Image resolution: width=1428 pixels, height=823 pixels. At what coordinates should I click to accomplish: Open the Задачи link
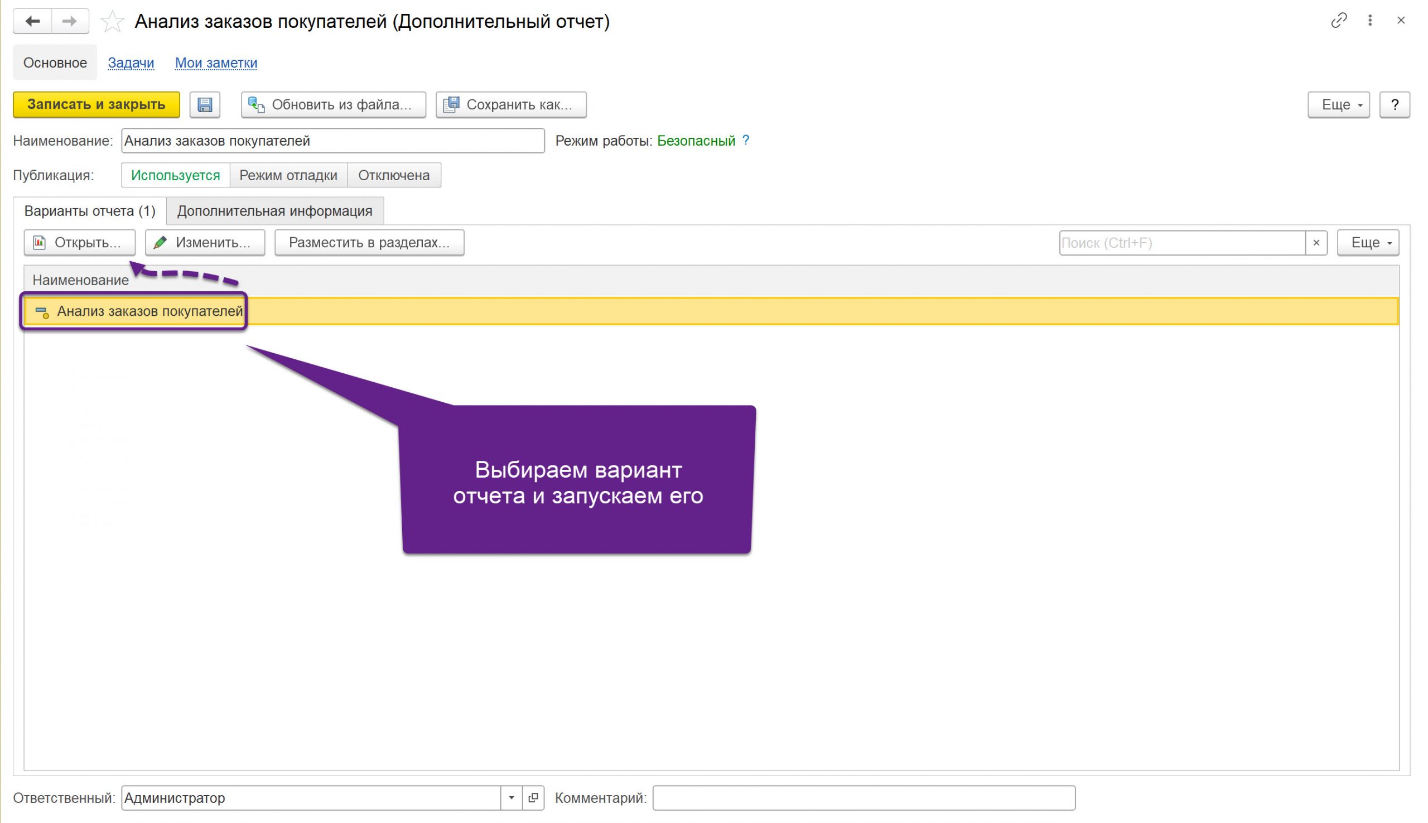coord(131,62)
